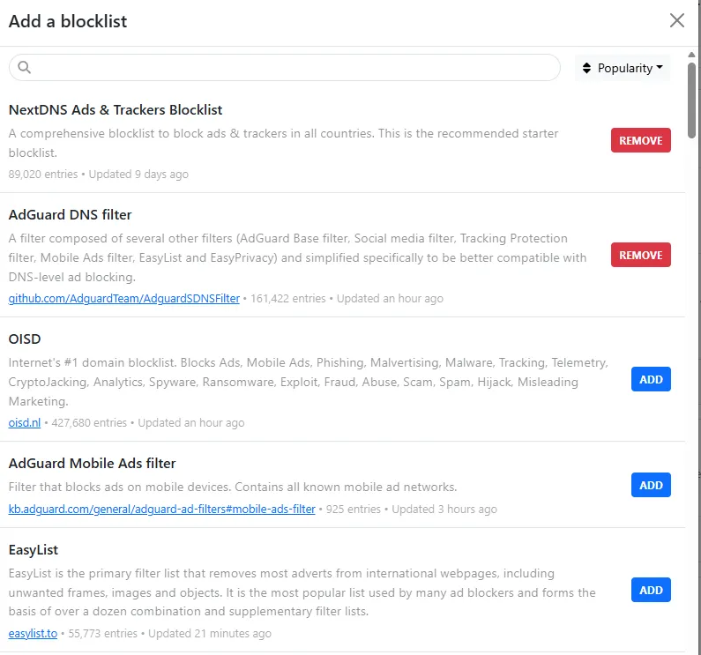Image resolution: width=701 pixels, height=655 pixels.
Task: Remove the AdGuard DNS filter
Action: tap(640, 255)
